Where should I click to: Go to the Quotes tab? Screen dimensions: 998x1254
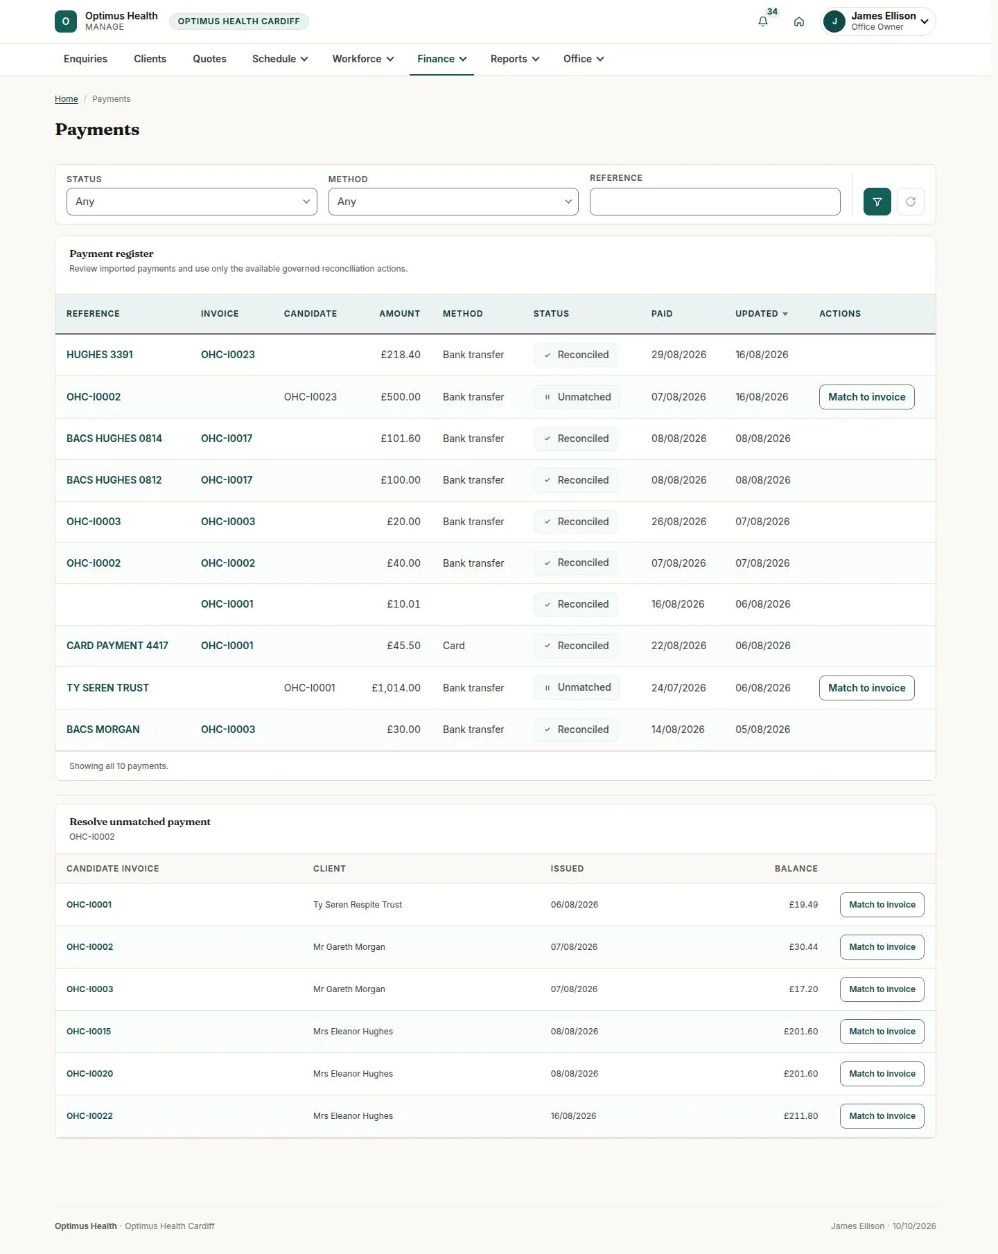pyautogui.click(x=209, y=59)
